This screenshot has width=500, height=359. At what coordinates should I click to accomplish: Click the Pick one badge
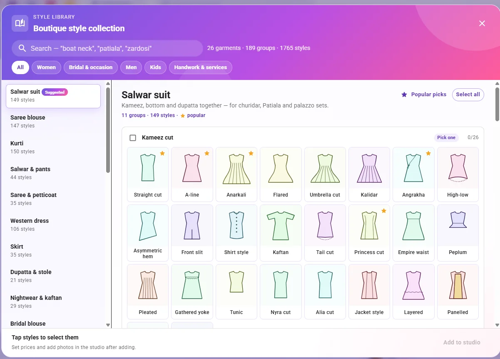pos(446,138)
